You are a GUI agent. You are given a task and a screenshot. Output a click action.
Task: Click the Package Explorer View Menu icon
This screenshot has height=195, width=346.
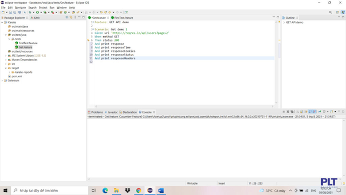[75, 17]
